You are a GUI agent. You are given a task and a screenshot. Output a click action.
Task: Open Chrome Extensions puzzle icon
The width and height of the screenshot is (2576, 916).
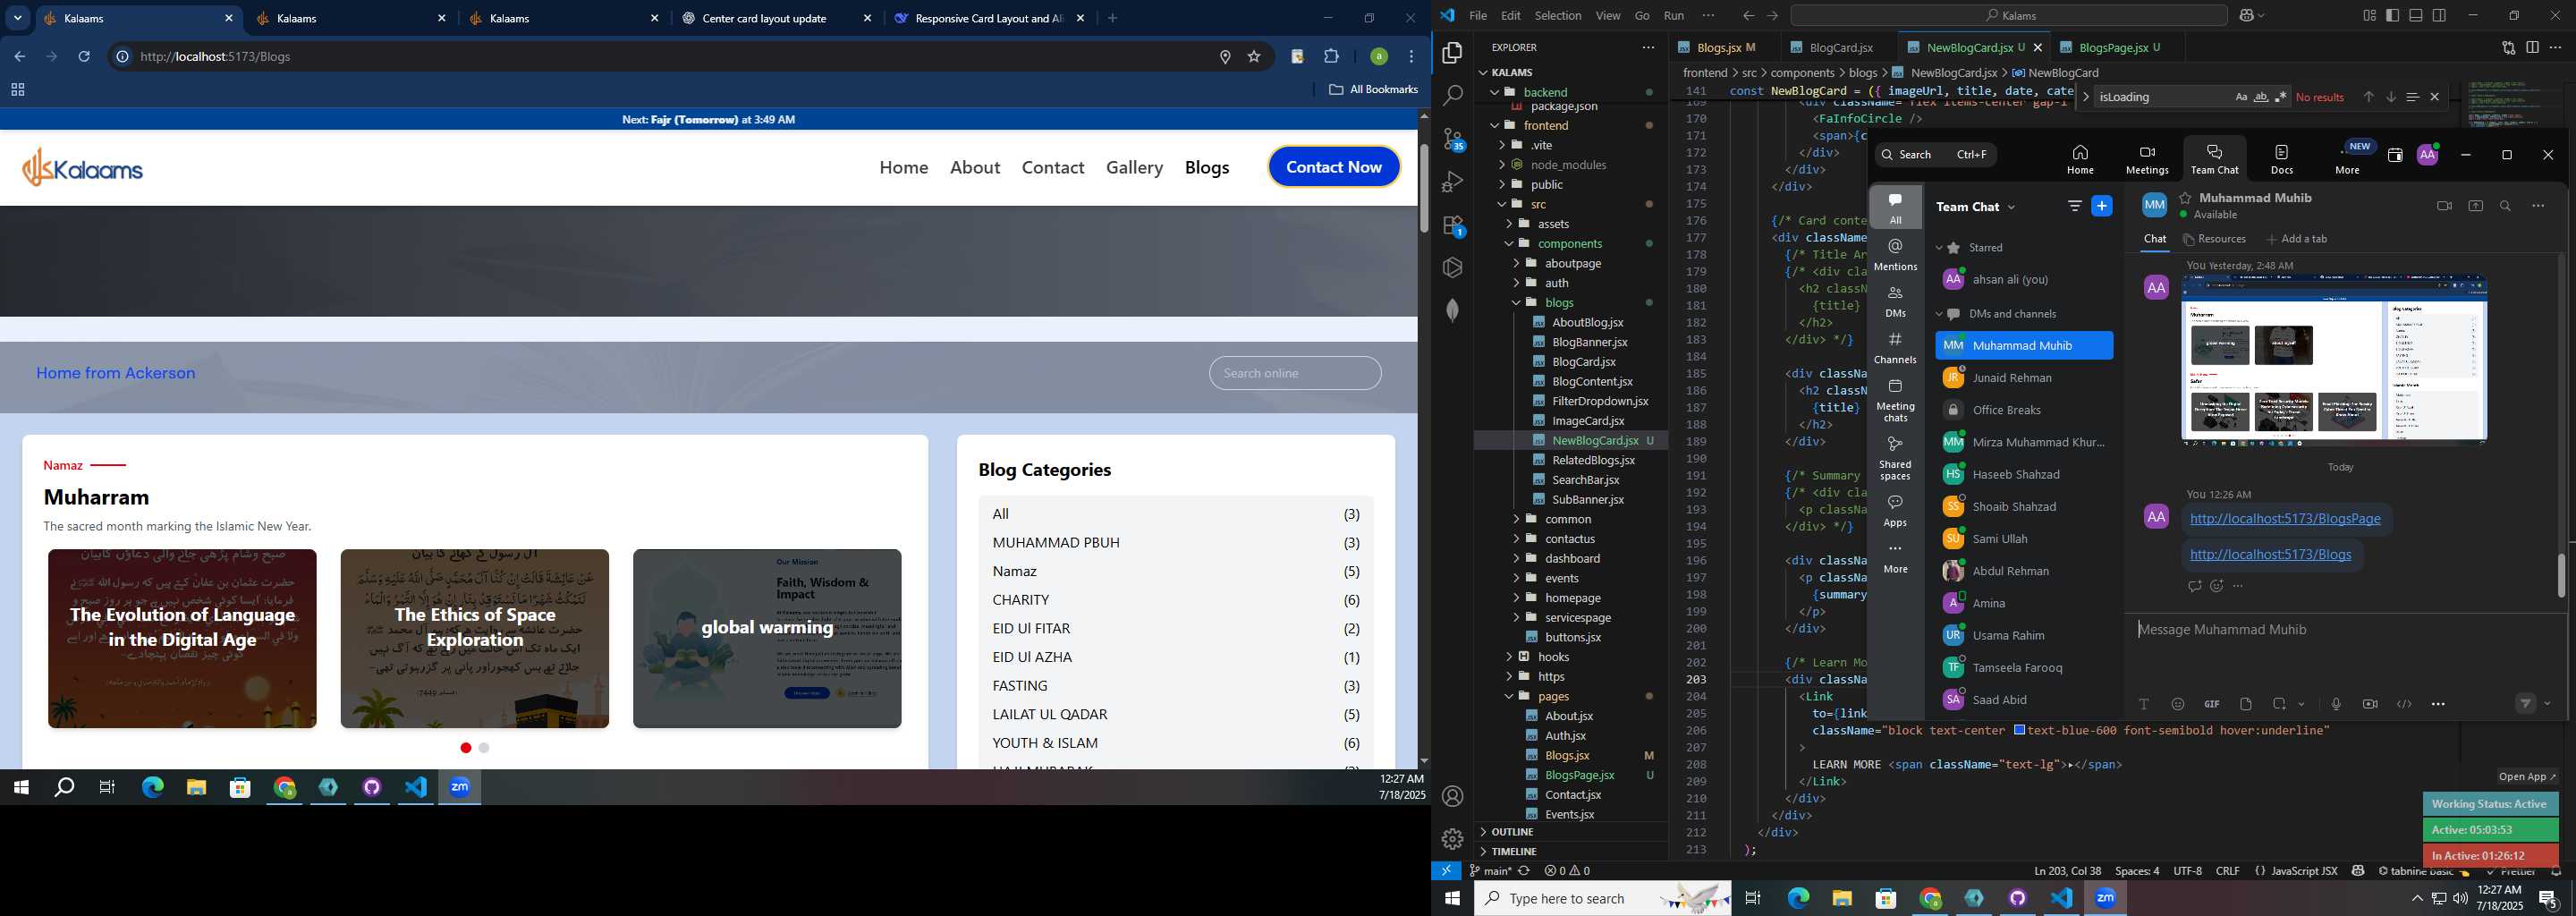coord(1331,56)
